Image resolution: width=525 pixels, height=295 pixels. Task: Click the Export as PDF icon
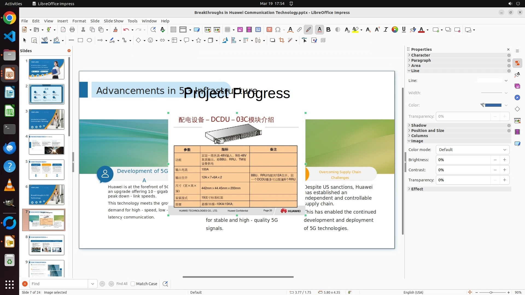(x=63, y=30)
